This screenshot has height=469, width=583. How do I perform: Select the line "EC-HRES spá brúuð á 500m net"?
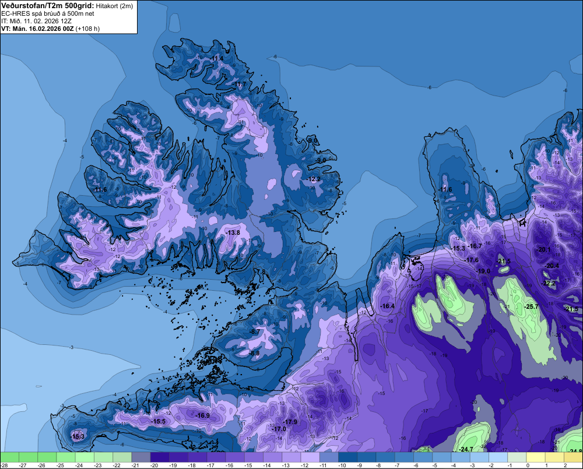pyautogui.click(x=48, y=13)
